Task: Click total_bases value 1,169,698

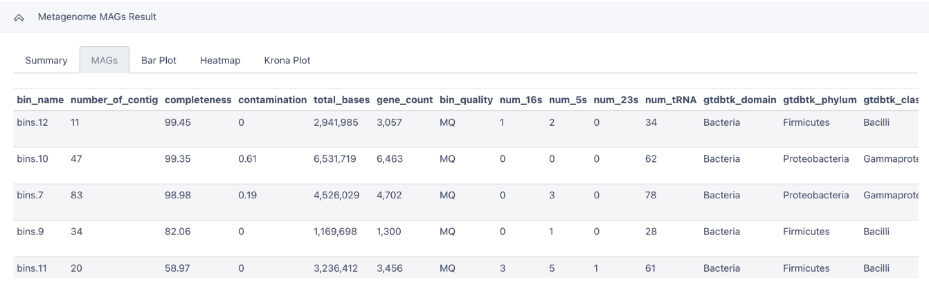Action: 335,232
